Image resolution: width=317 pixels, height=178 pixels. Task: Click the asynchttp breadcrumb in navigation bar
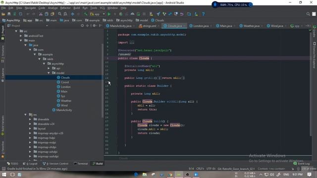click(x=124, y=20)
